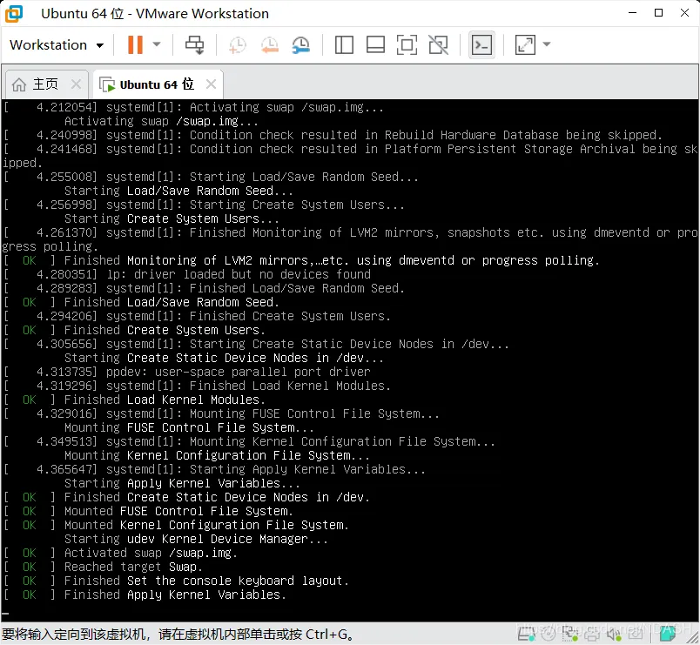700x645 pixels.
Task: Click 'Finished Load Kernel Modules.' OK line
Action: click(x=165, y=400)
